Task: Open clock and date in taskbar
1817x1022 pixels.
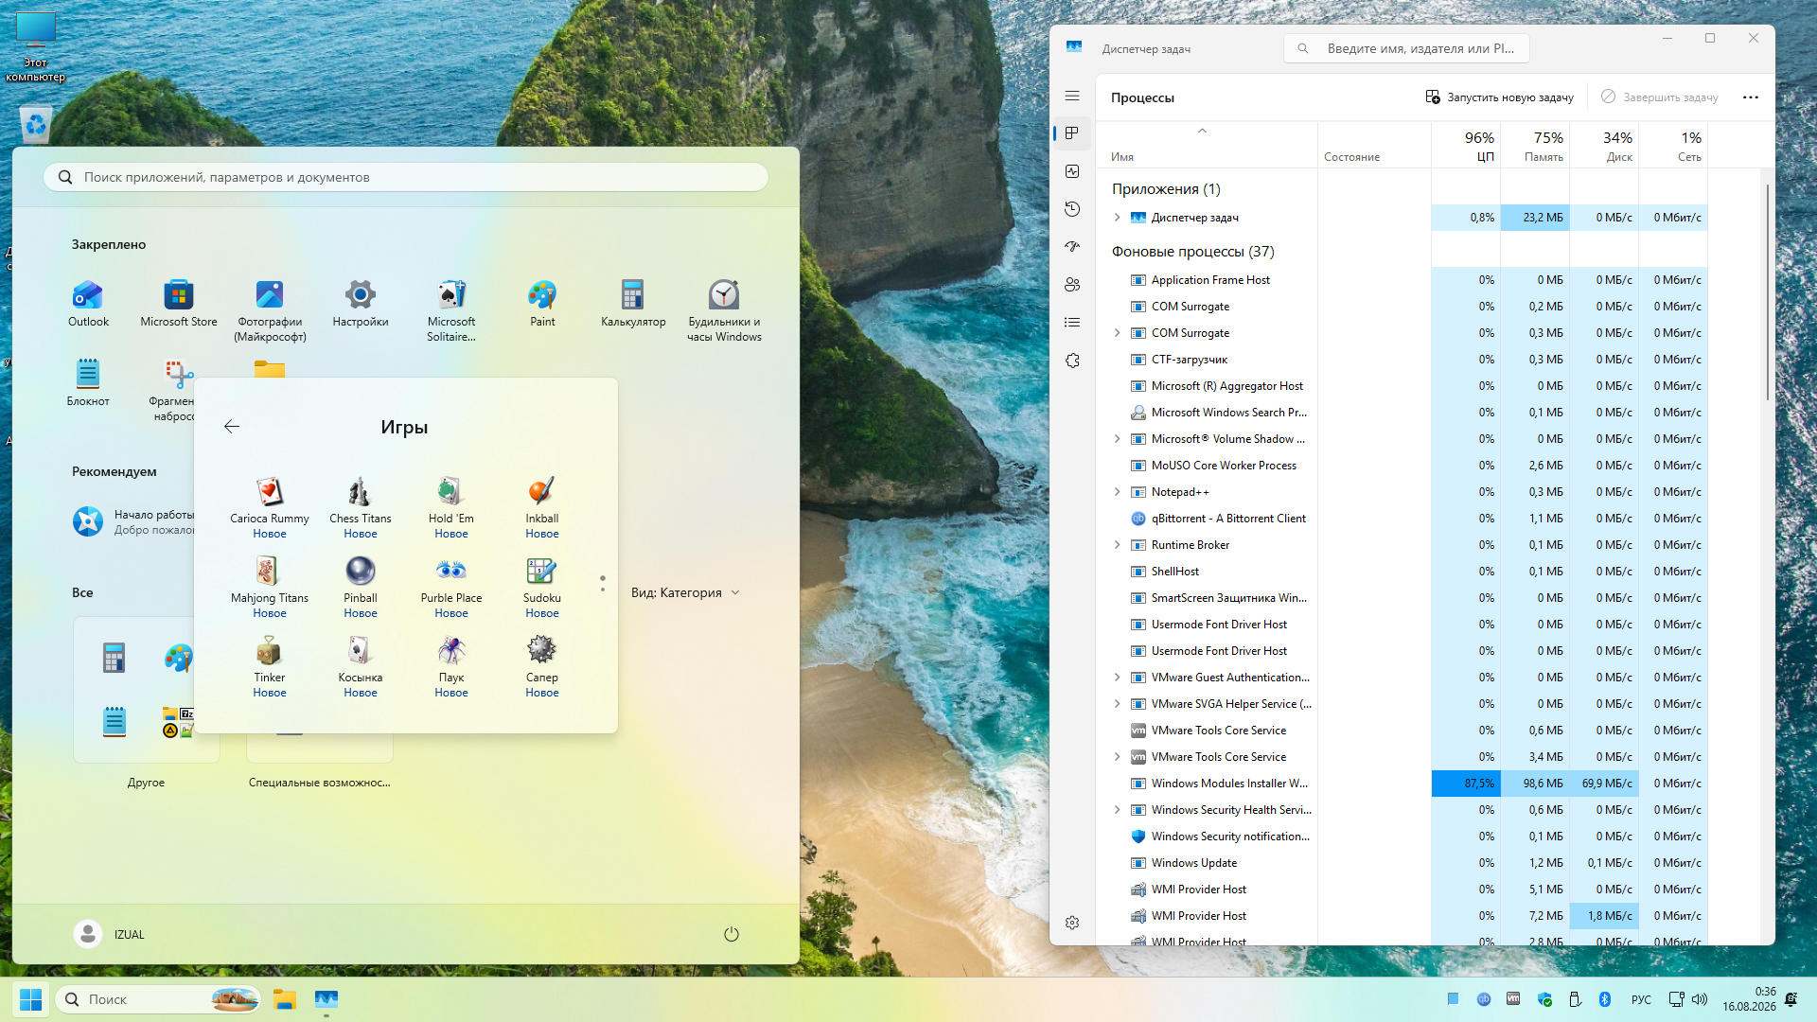Action: pyautogui.click(x=1749, y=999)
